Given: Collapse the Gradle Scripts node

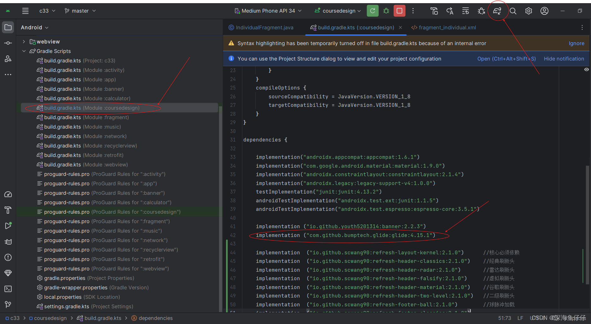Looking at the screenshot, I should pyautogui.click(x=24, y=51).
